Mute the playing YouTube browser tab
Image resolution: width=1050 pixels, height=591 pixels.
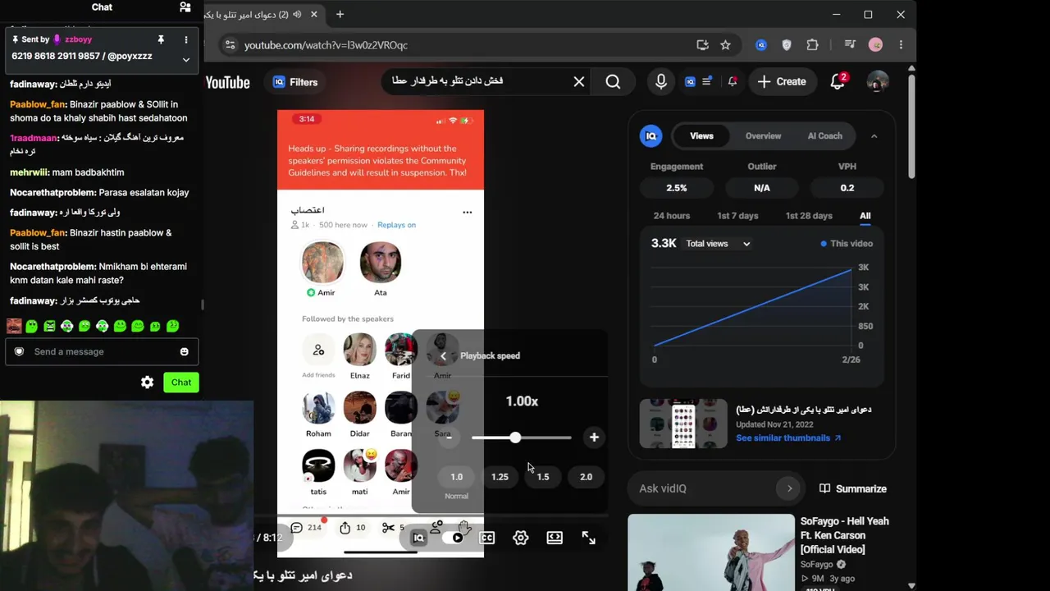296,14
